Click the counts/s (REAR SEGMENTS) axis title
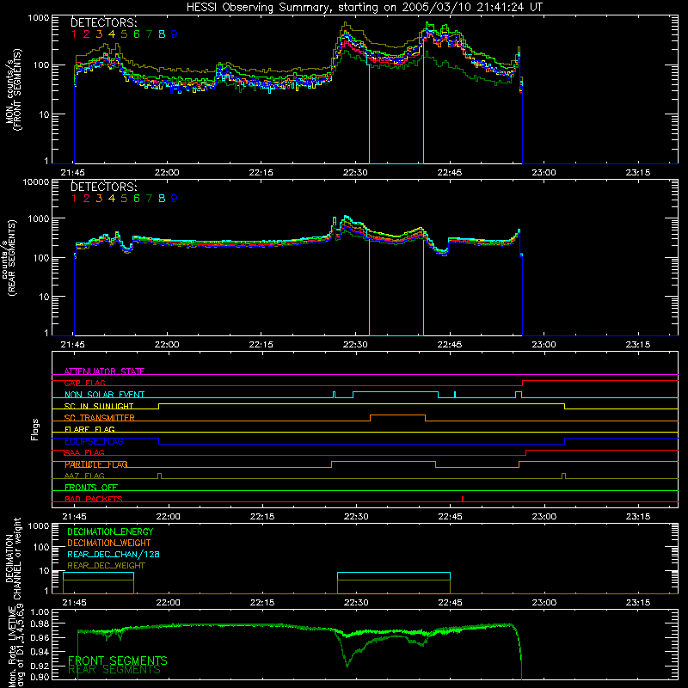Screen dimensions: 688x688 coord(10,258)
